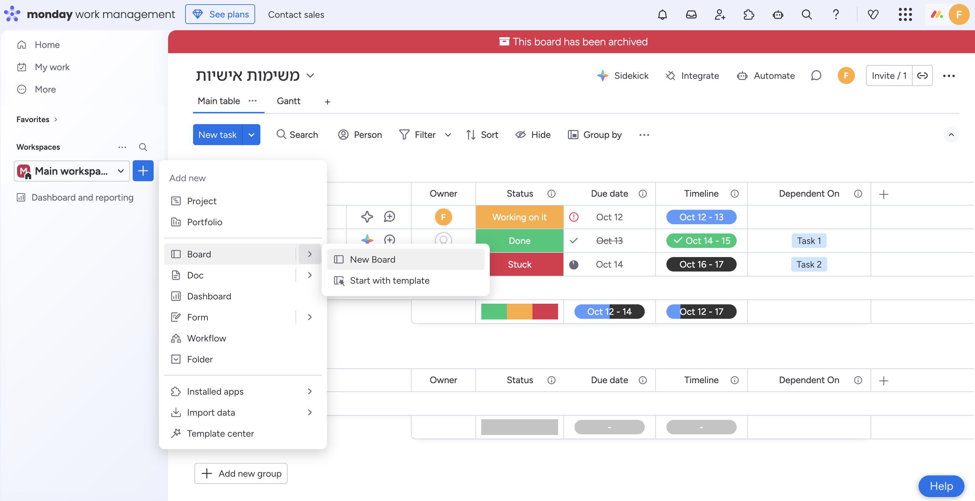Open the Oct 12 - 13 timeline pill
This screenshot has width=975, height=501.
tap(701, 217)
